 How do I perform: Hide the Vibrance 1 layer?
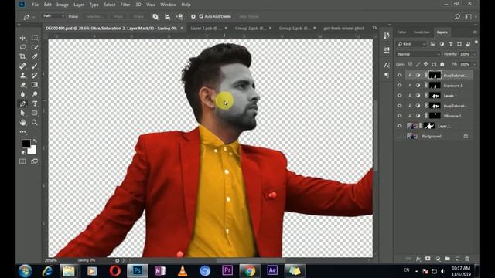click(x=399, y=116)
